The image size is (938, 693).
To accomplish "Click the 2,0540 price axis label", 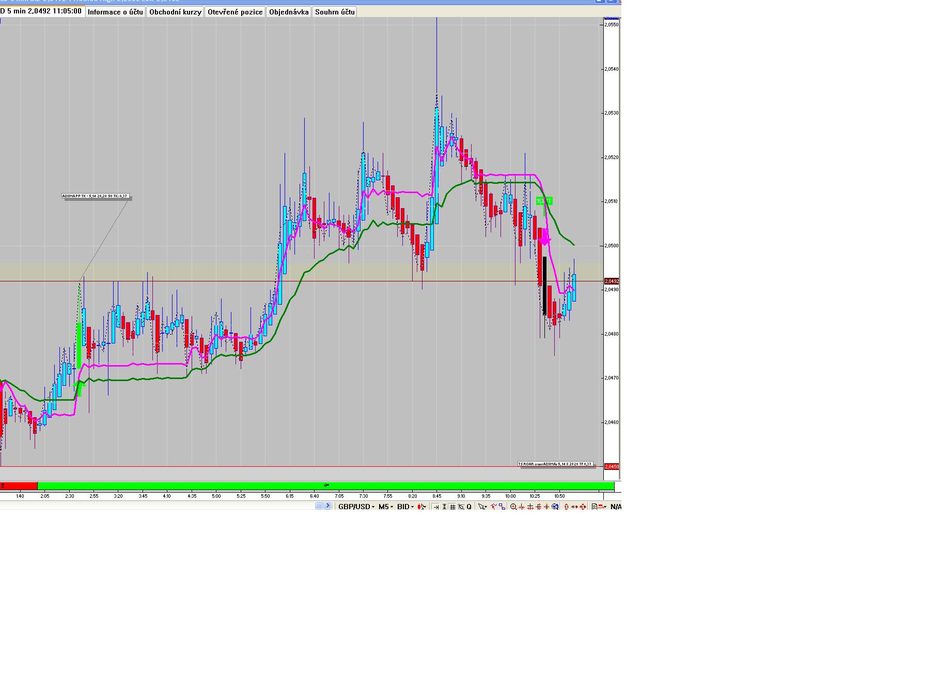I will click(612, 69).
